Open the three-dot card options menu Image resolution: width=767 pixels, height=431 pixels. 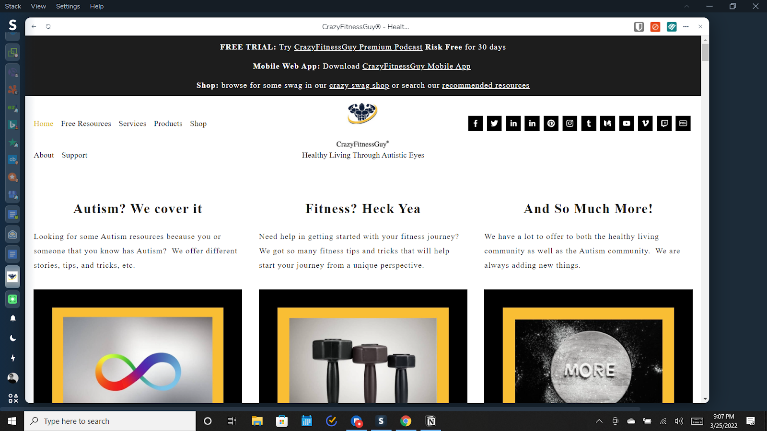click(x=686, y=27)
